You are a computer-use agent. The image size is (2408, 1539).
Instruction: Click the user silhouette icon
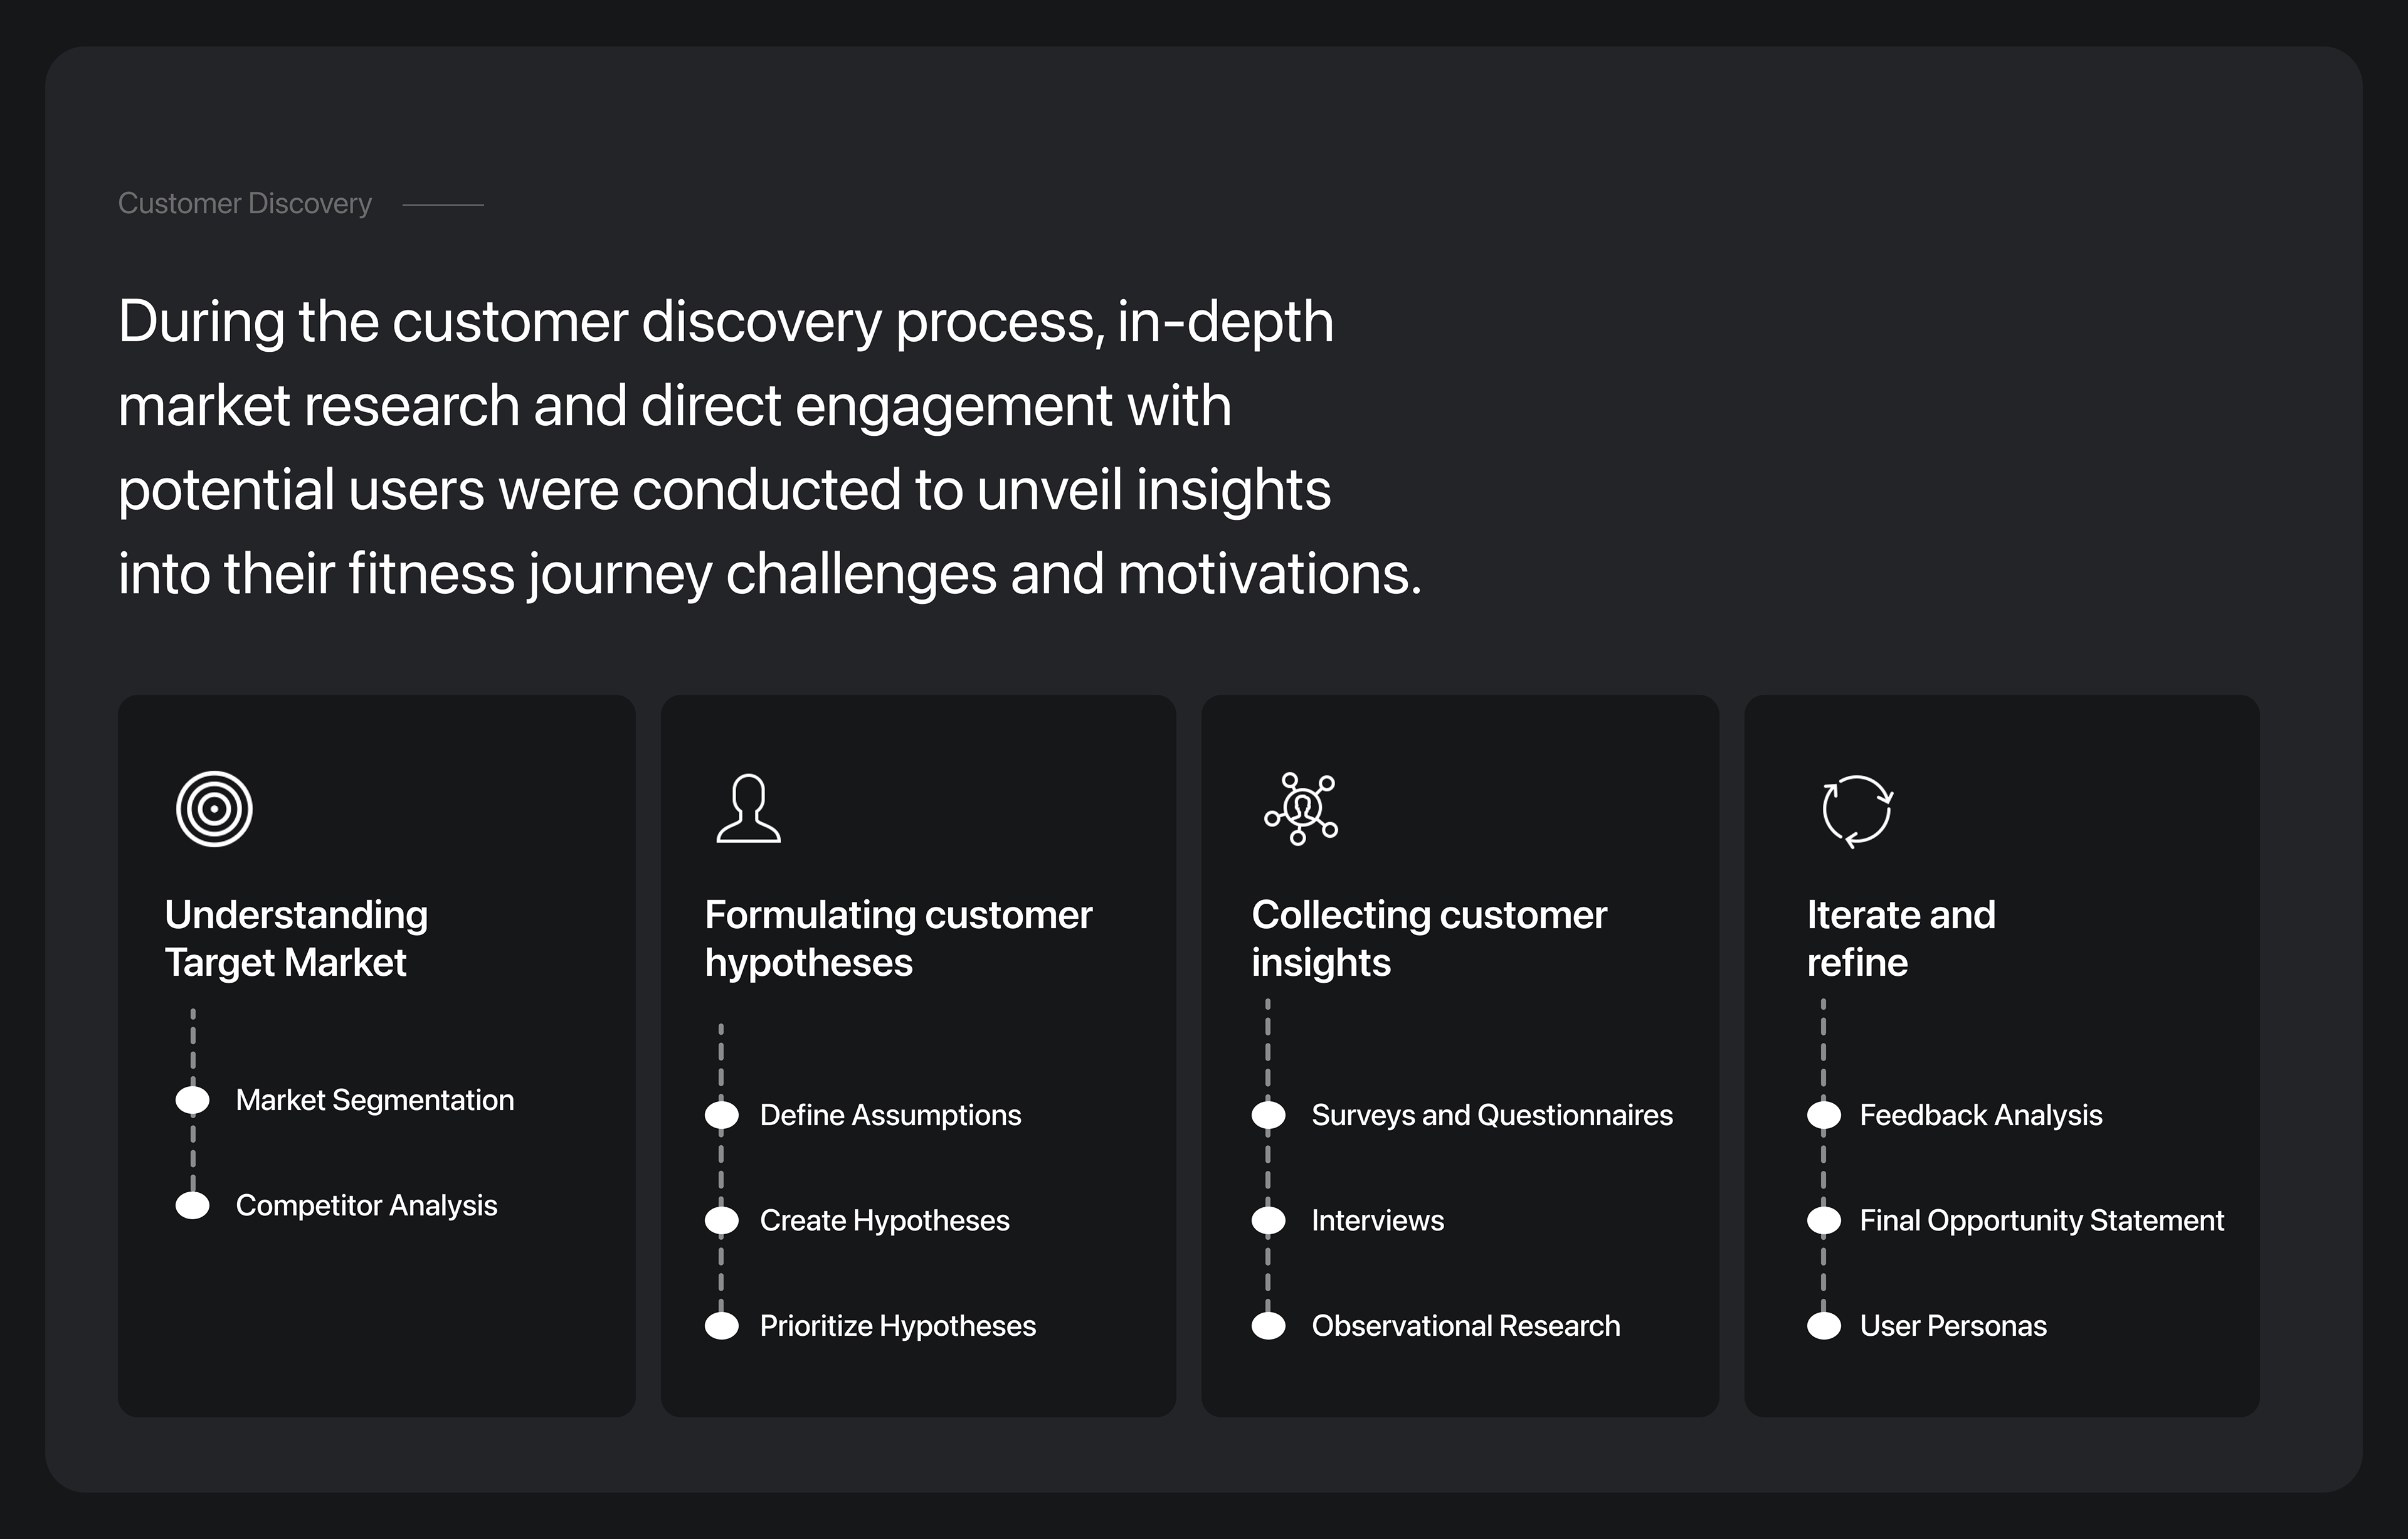pos(748,809)
